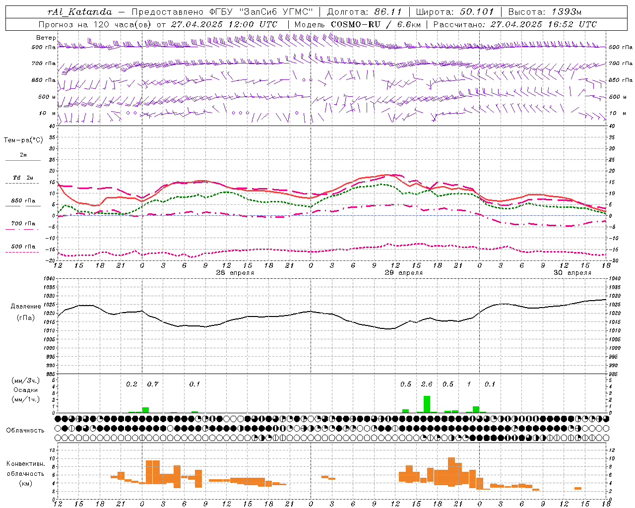Click the Ветер wind panel label
635x508 pixels.
(x=46, y=38)
